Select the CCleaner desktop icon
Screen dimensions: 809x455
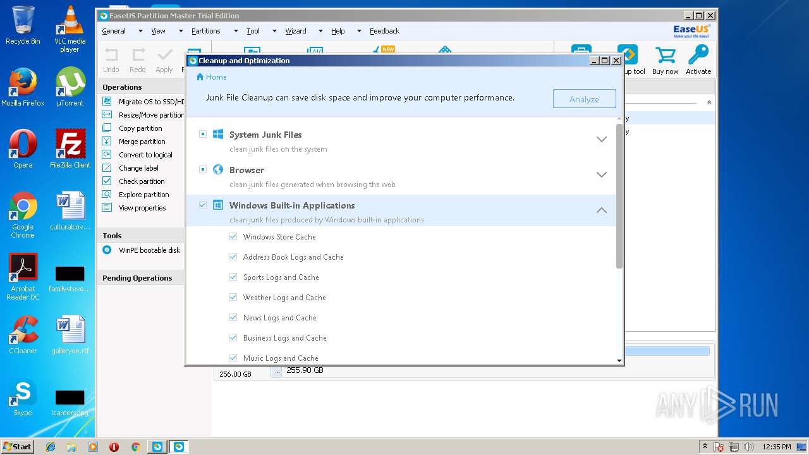(23, 335)
